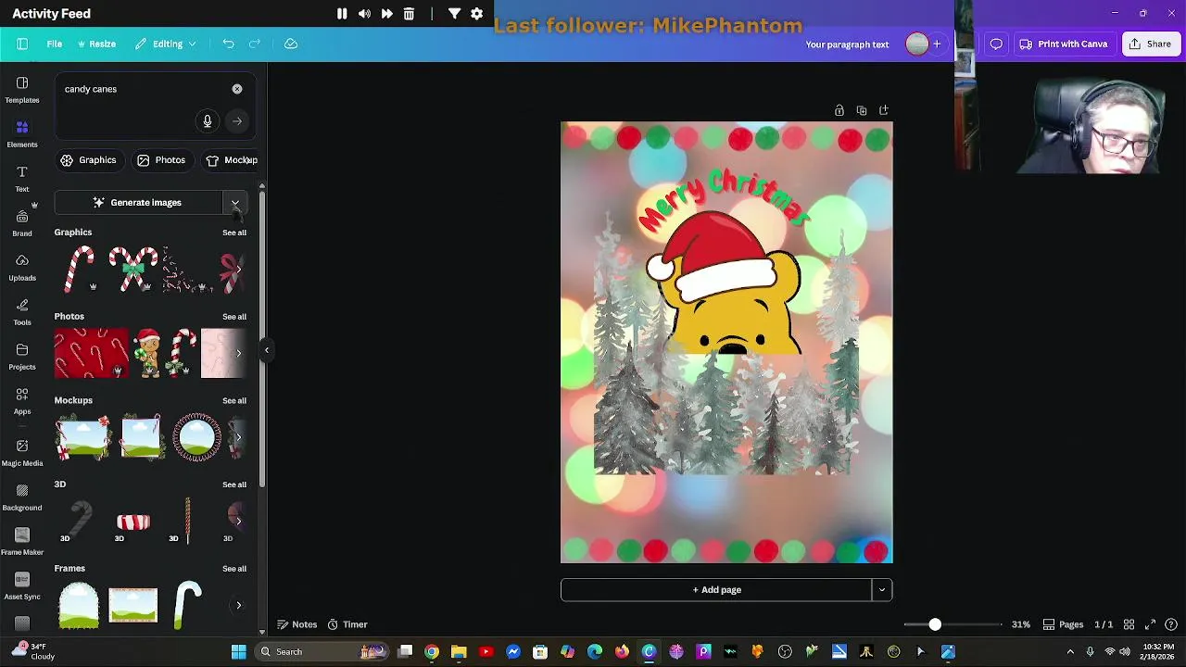
Task: Open the Apps sidebar panel
Action: (22, 401)
